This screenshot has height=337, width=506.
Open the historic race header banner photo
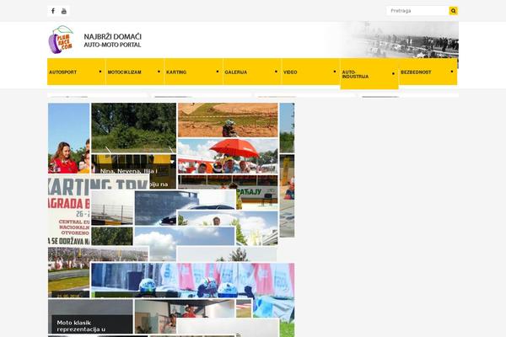tap(400, 40)
